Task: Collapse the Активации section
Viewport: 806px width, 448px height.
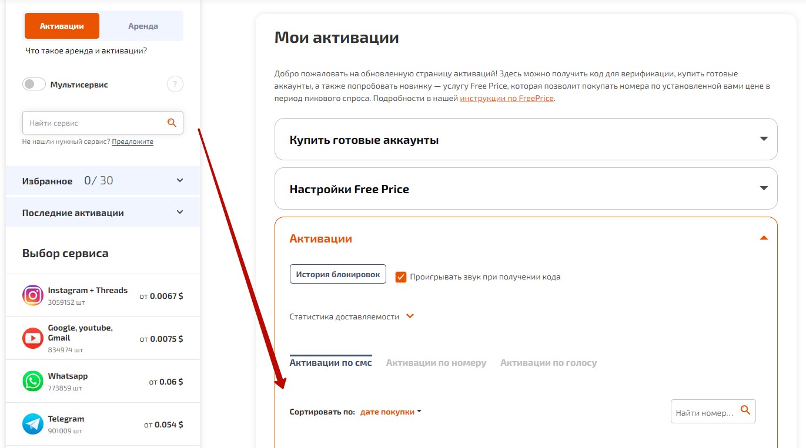Action: pyautogui.click(x=764, y=238)
